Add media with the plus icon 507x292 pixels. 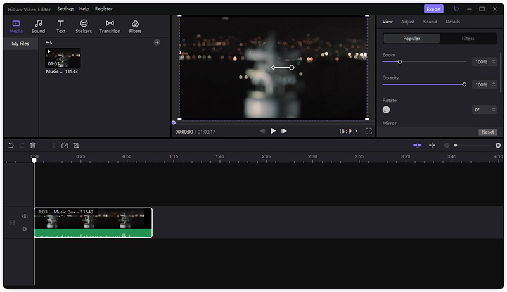click(x=157, y=42)
